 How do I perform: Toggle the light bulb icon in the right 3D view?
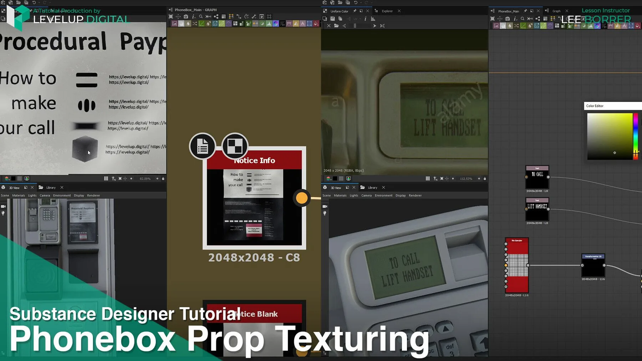click(325, 213)
